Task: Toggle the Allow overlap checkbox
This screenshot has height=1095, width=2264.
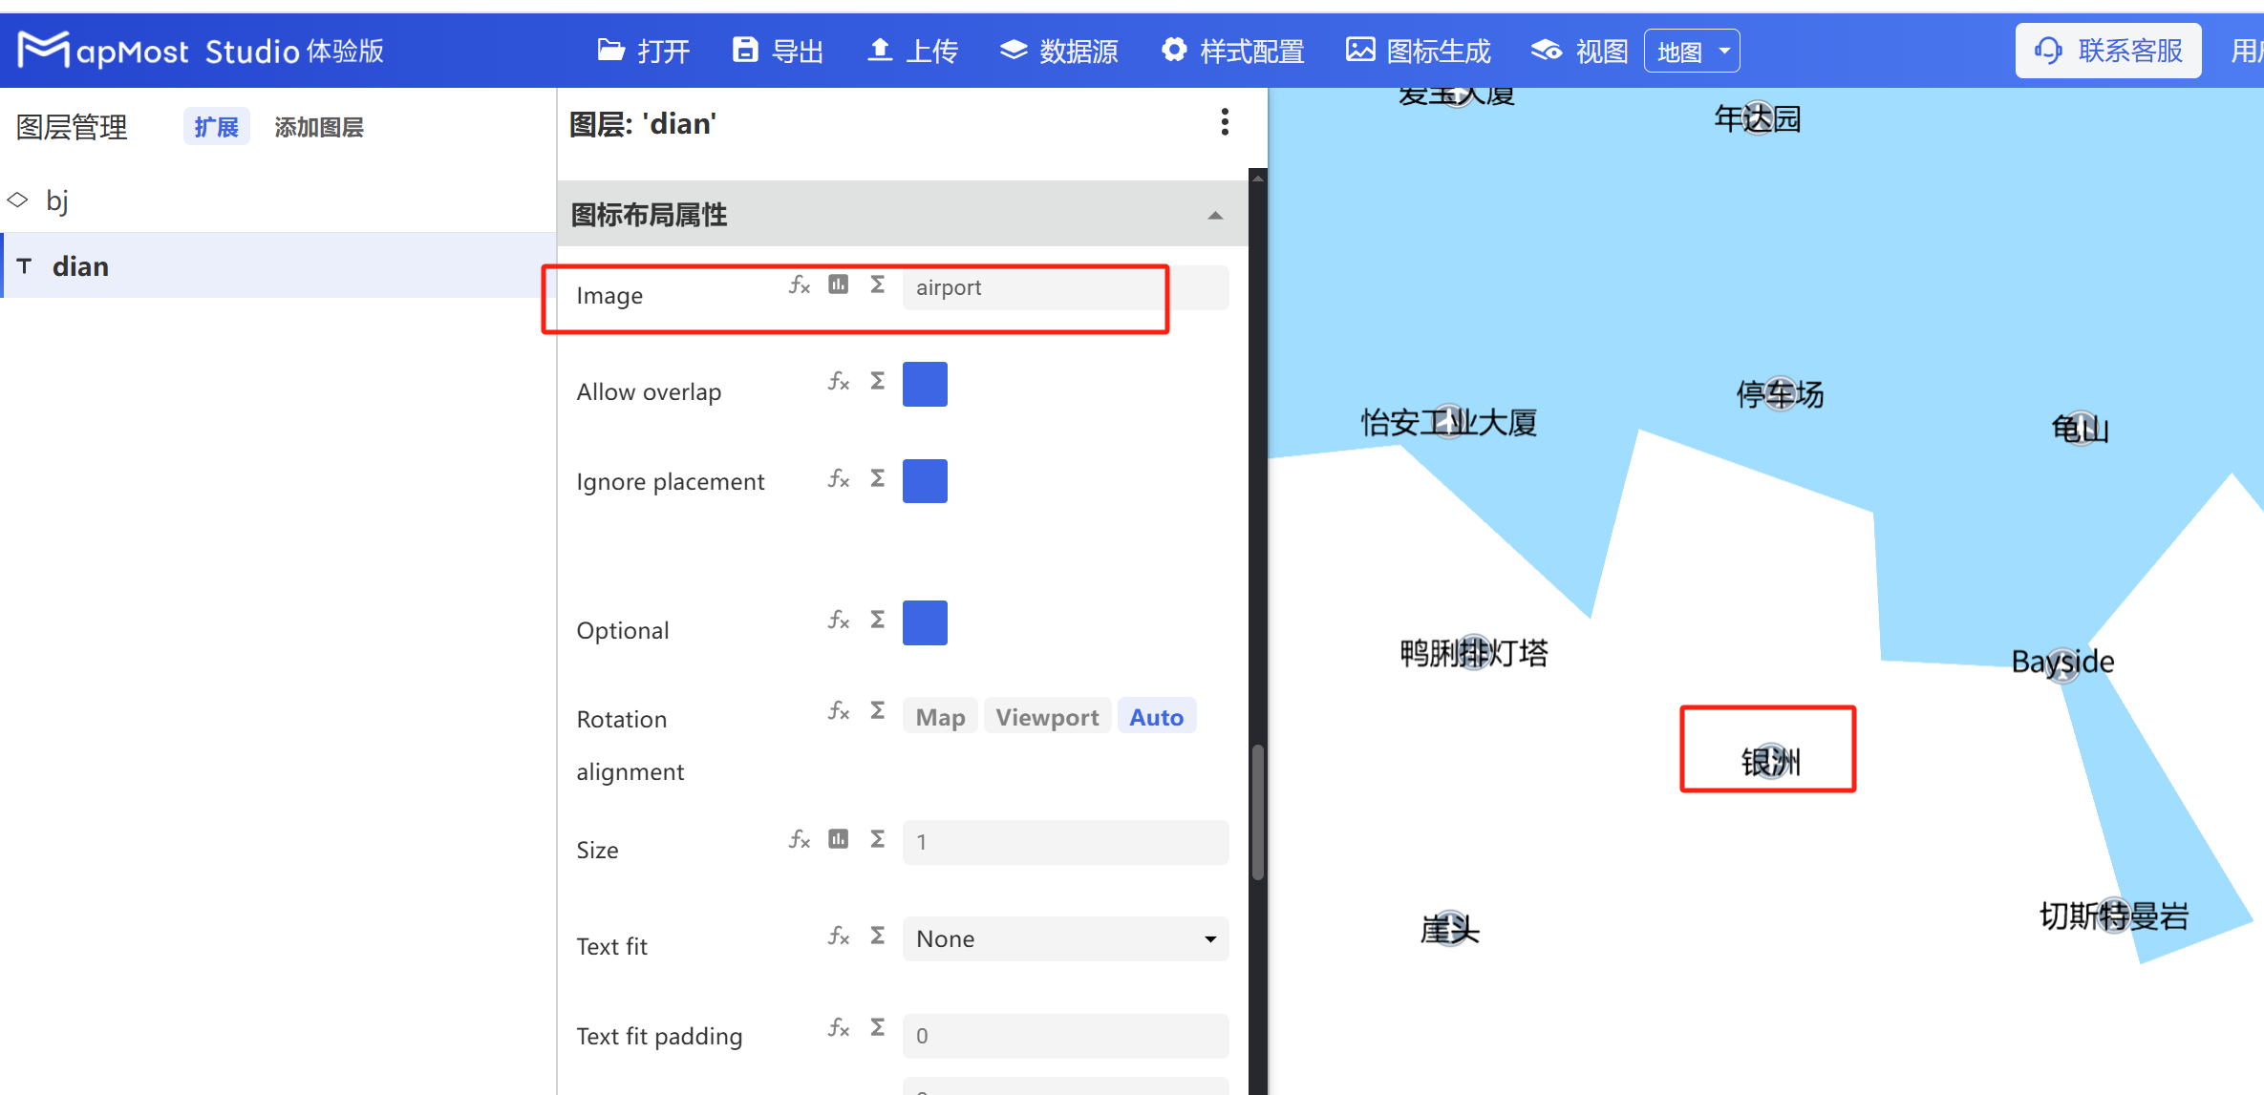Action: coord(924,384)
